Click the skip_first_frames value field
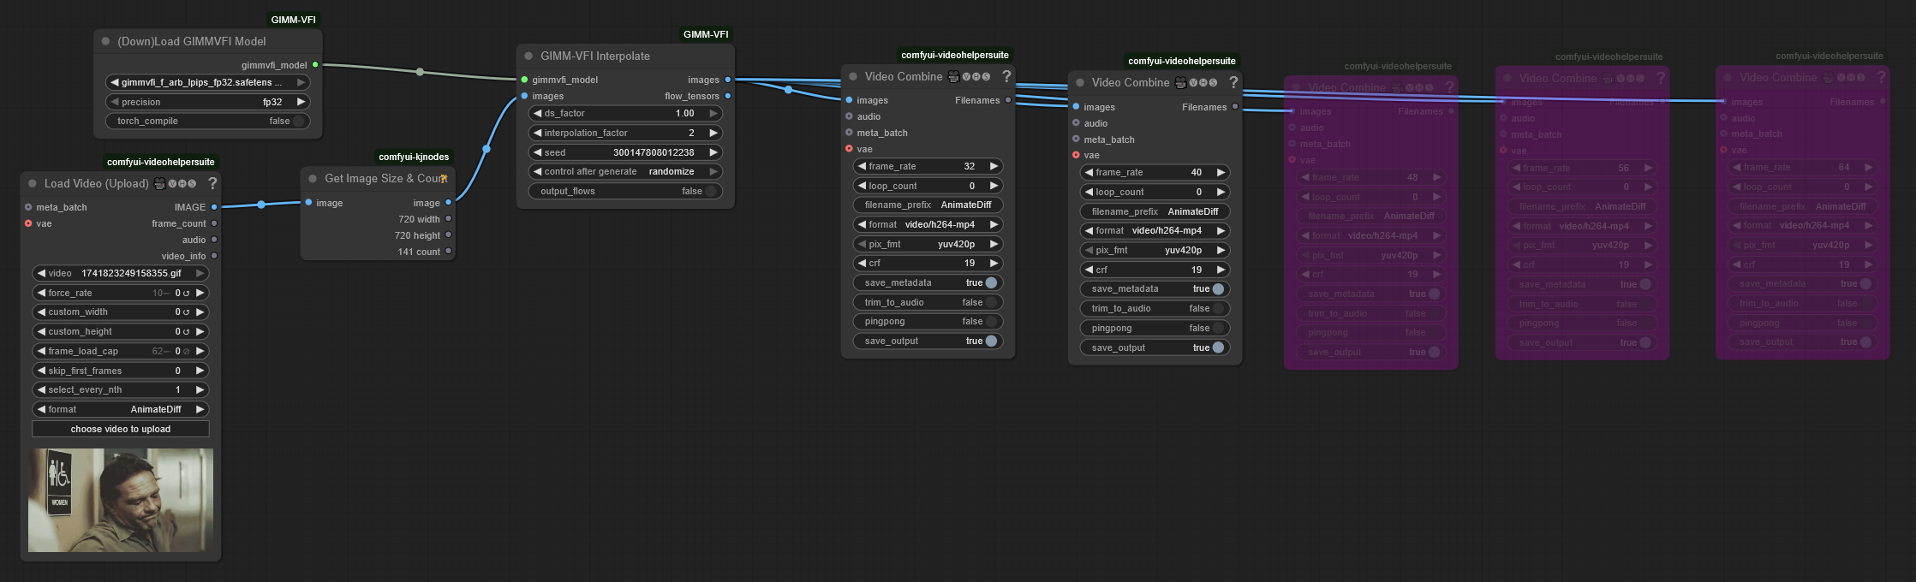Screen dimensions: 1916x582 point(121,371)
